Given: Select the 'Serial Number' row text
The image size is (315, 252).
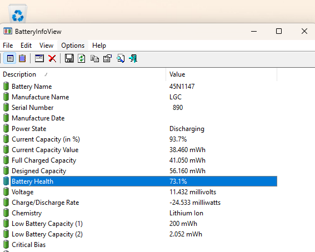Looking at the screenshot, I should click(33, 108).
